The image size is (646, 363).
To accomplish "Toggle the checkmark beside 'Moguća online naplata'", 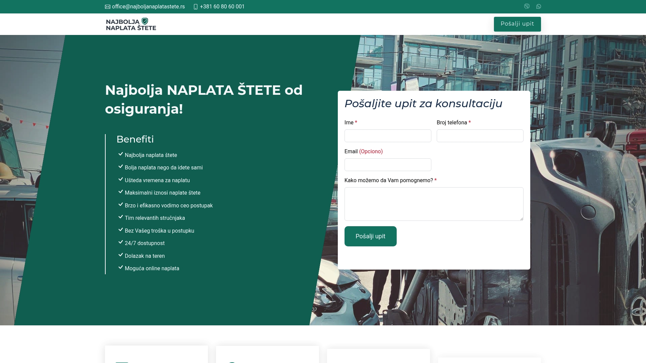I will click(121, 267).
